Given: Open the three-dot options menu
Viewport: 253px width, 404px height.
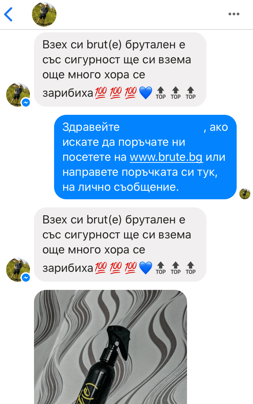Looking at the screenshot, I should pos(234,14).
